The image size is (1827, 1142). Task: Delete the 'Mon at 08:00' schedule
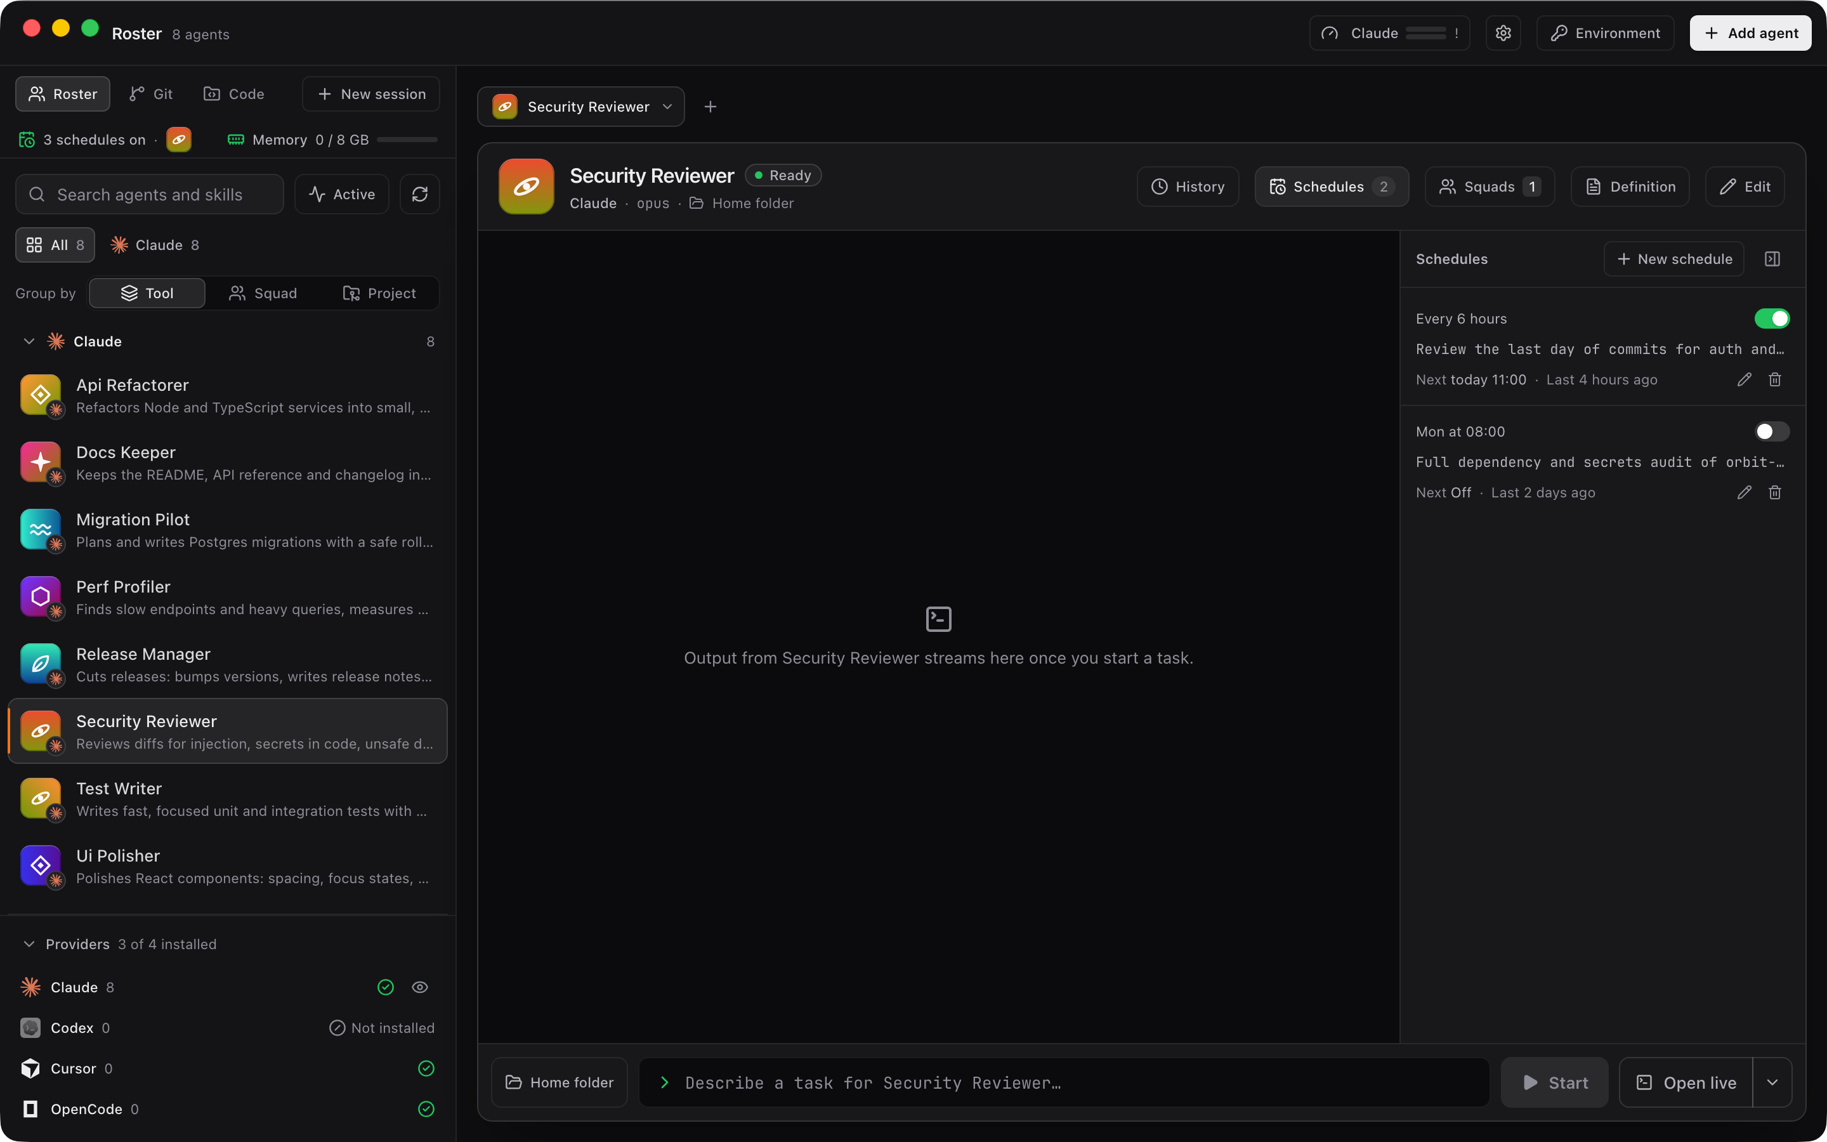pos(1775,492)
